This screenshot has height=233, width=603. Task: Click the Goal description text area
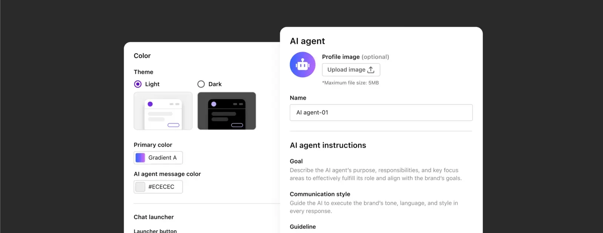pos(375,174)
